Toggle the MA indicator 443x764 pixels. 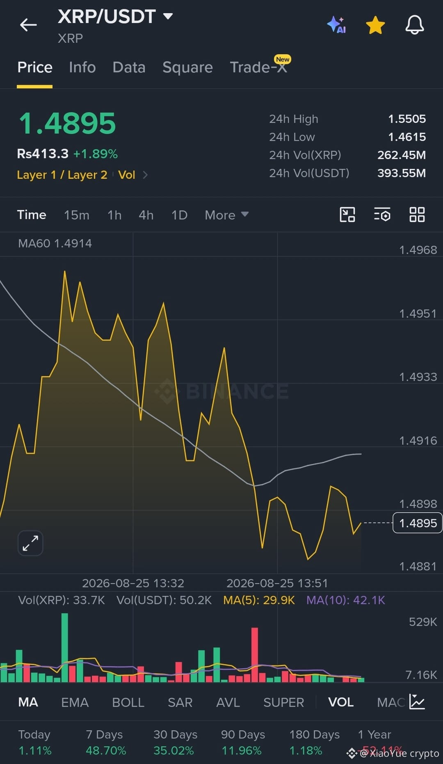(28, 702)
